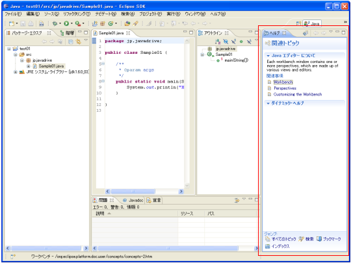Switch to the 階層 tab
The width and height of the screenshot is (351, 263).
[x=68, y=33]
